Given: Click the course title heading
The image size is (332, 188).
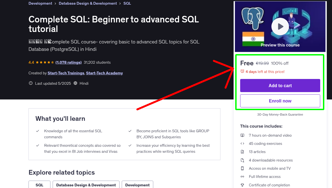Looking at the screenshot, I should coord(114,24).
